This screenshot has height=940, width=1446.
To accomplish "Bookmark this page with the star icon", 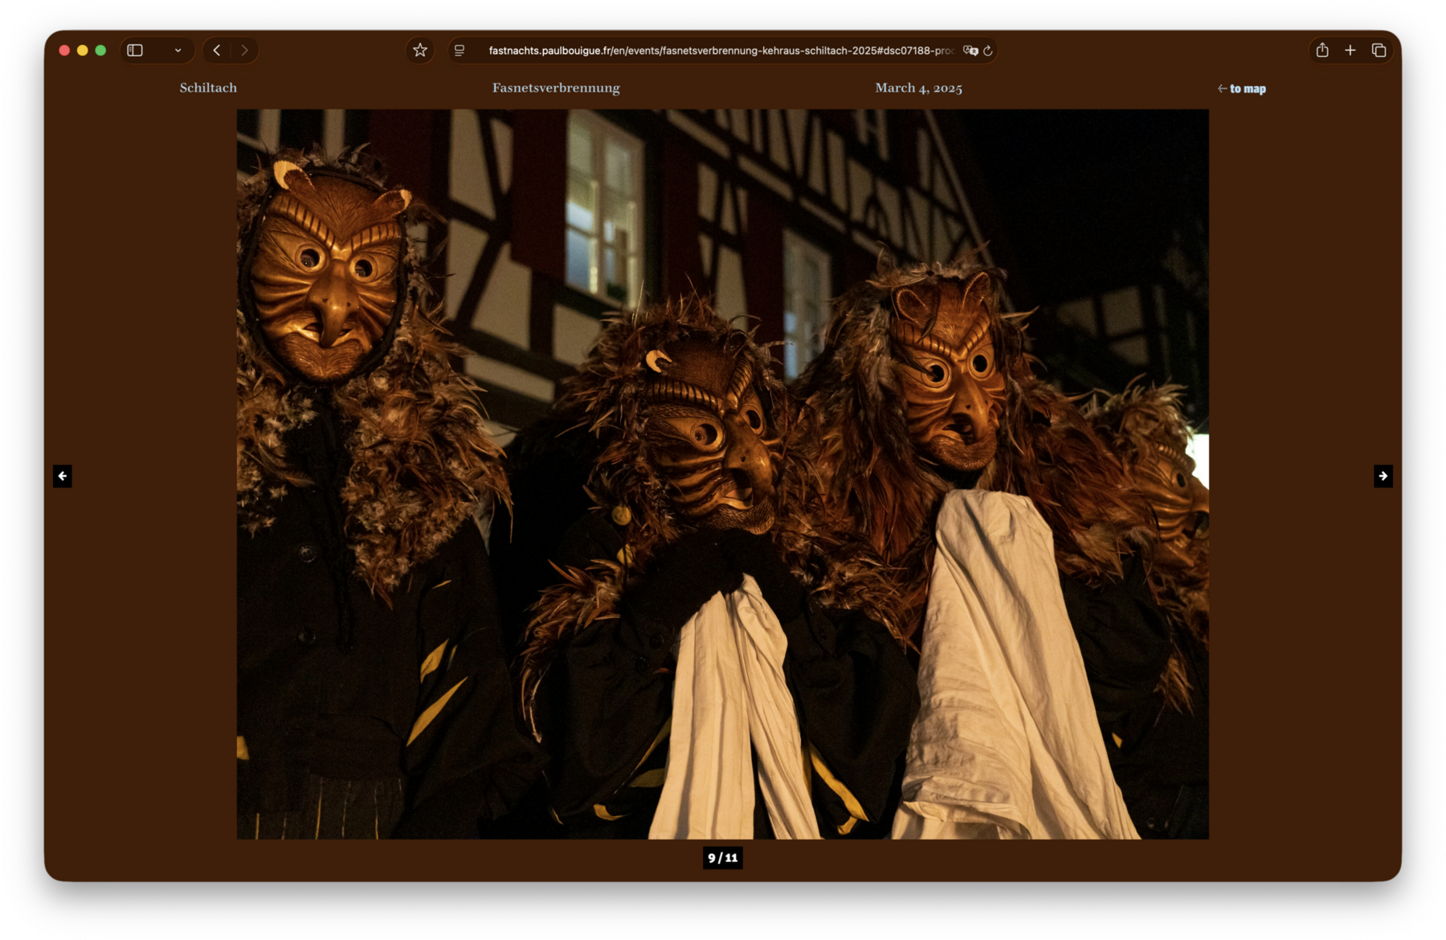I will 419,51.
